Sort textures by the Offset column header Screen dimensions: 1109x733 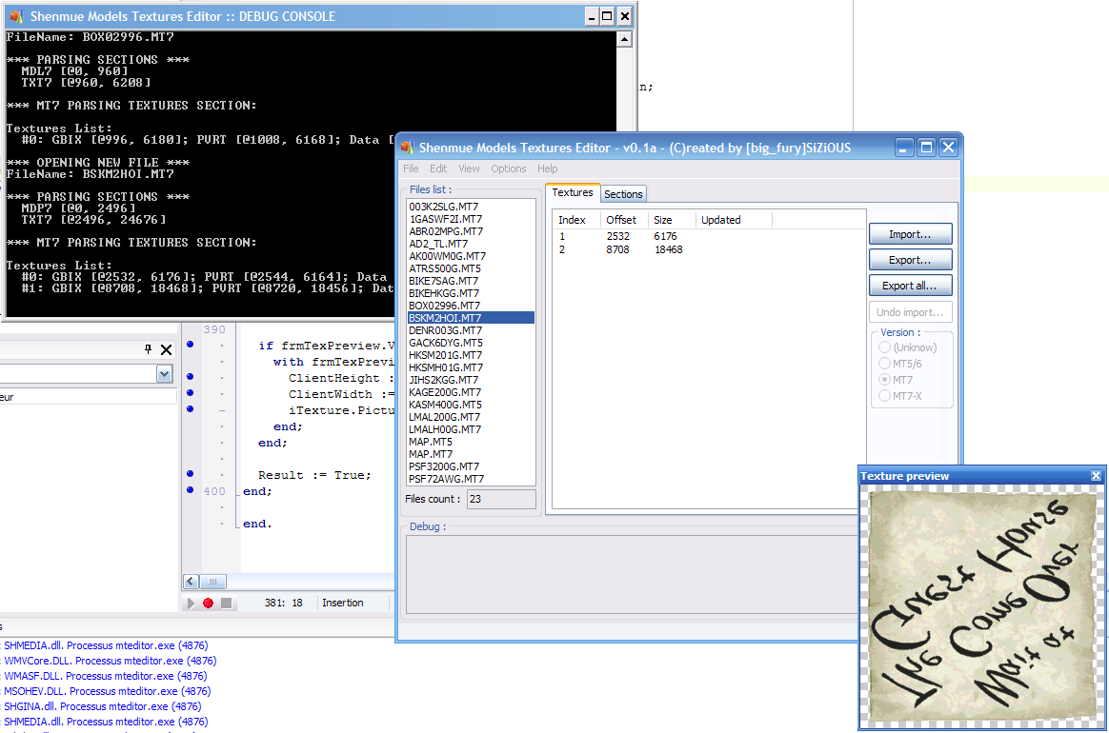tap(624, 220)
